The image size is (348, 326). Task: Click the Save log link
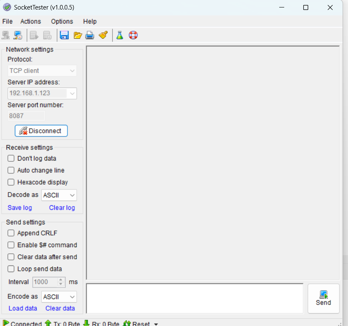tap(20, 207)
